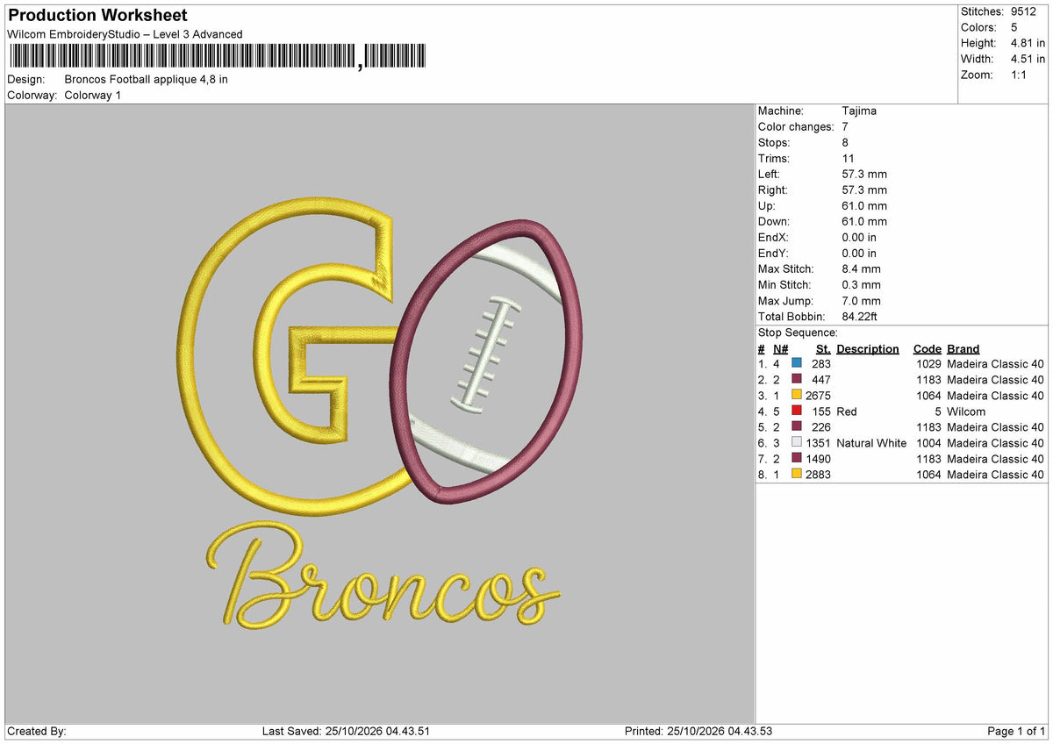Click the 'Page 1 of 1' indicator
Viewport: 1053px width, 744px height.
[1016, 732]
